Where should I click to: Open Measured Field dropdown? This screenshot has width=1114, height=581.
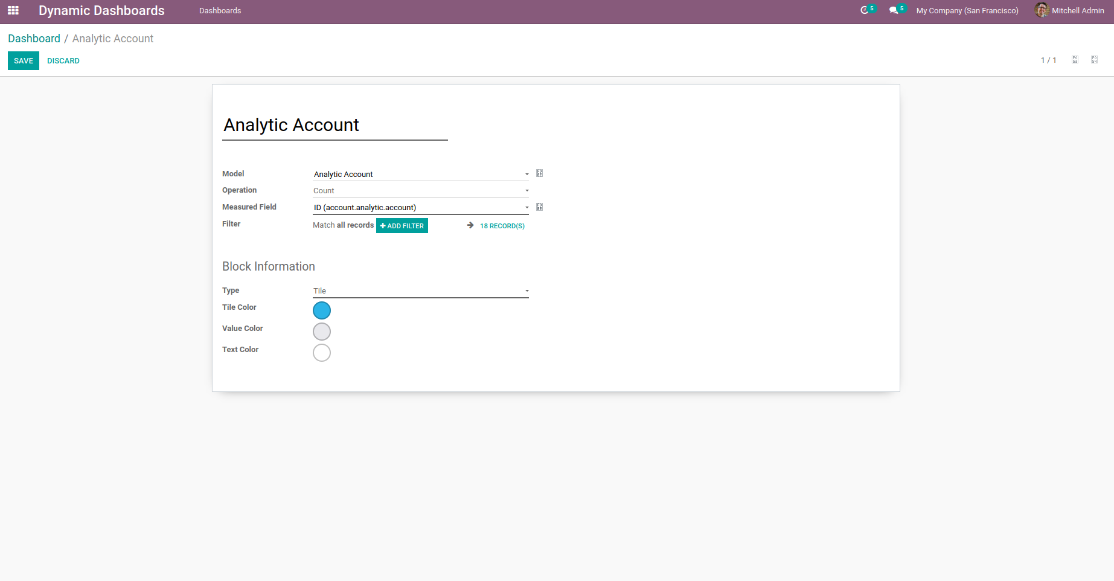pyautogui.click(x=421, y=207)
